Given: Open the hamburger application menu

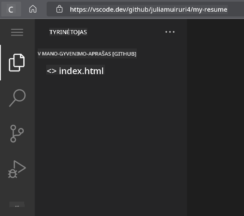Looking at the screenshot, I should point(17,32).
